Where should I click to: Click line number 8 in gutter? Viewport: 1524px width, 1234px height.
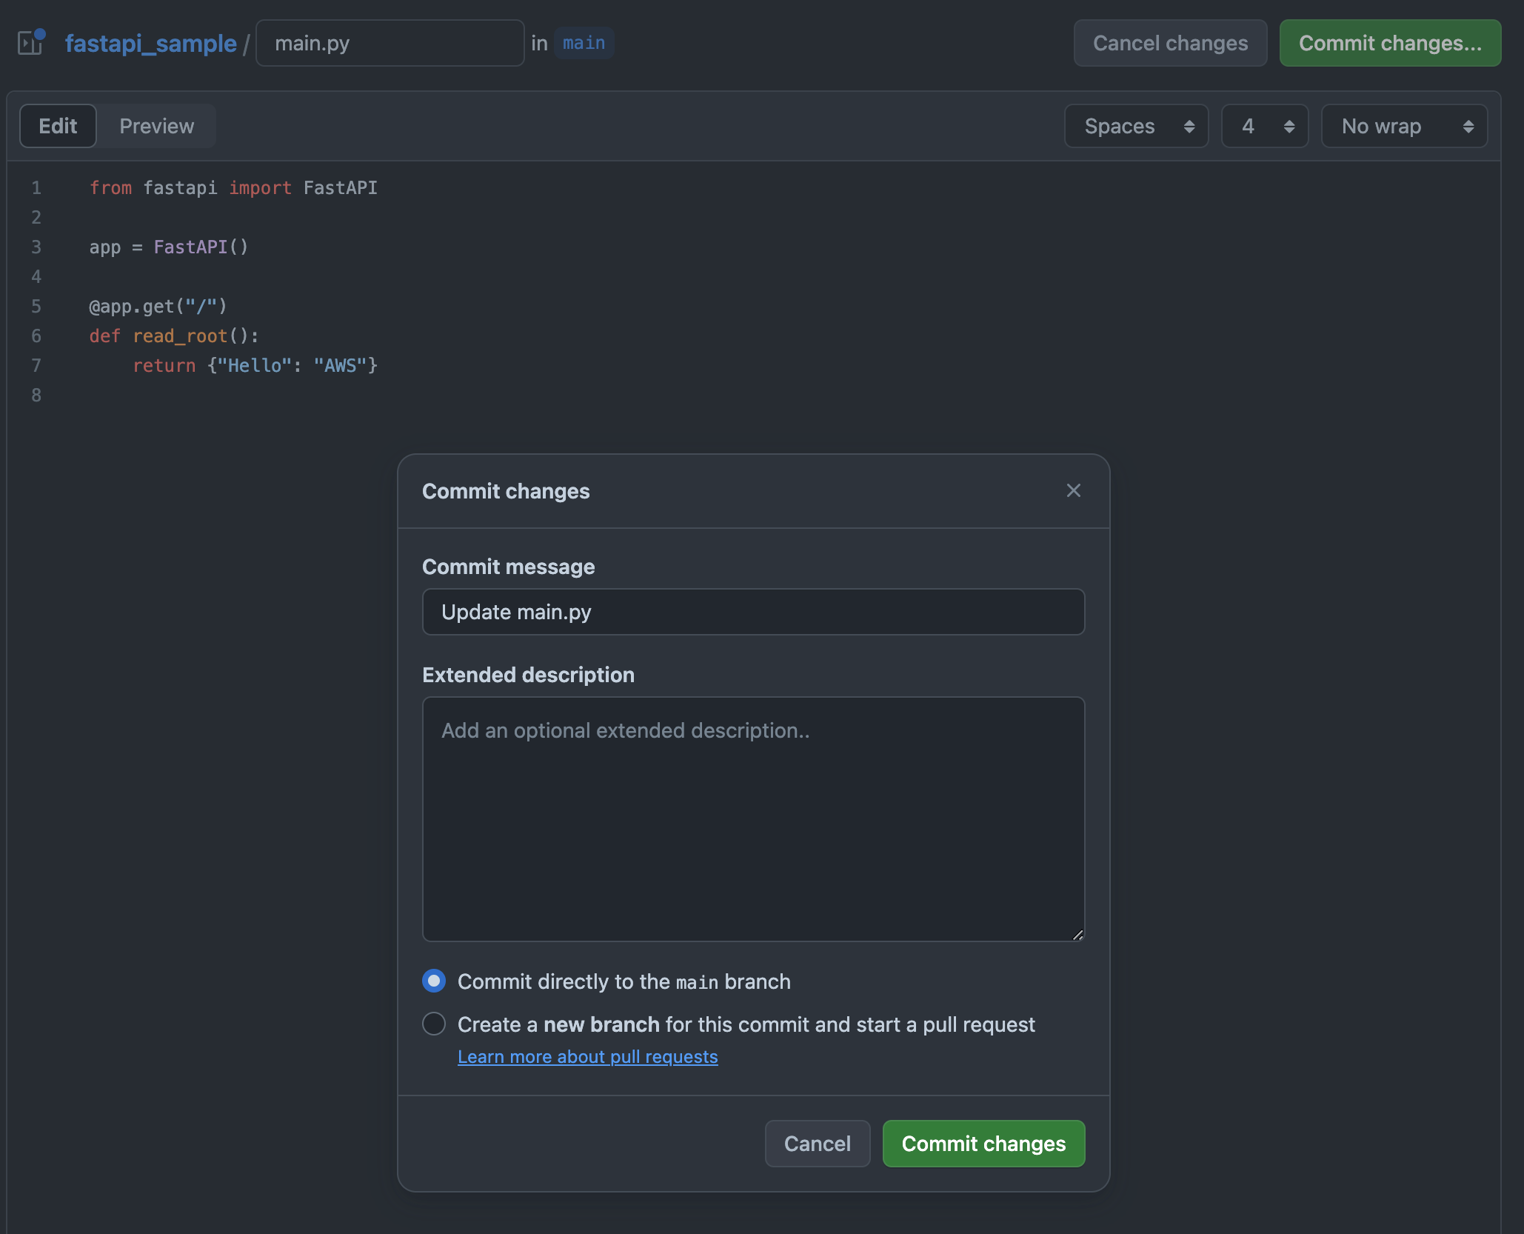click(36, 396)
